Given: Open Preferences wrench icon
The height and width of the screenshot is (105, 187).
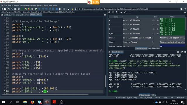Looking at the screenshot, I should pos(69,9).
